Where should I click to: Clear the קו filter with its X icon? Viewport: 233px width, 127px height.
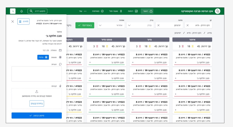coord(187,25)
